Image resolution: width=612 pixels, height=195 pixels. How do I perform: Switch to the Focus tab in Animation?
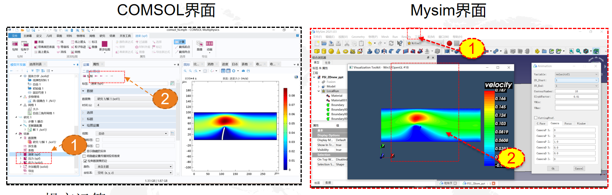tap(568, 123)
